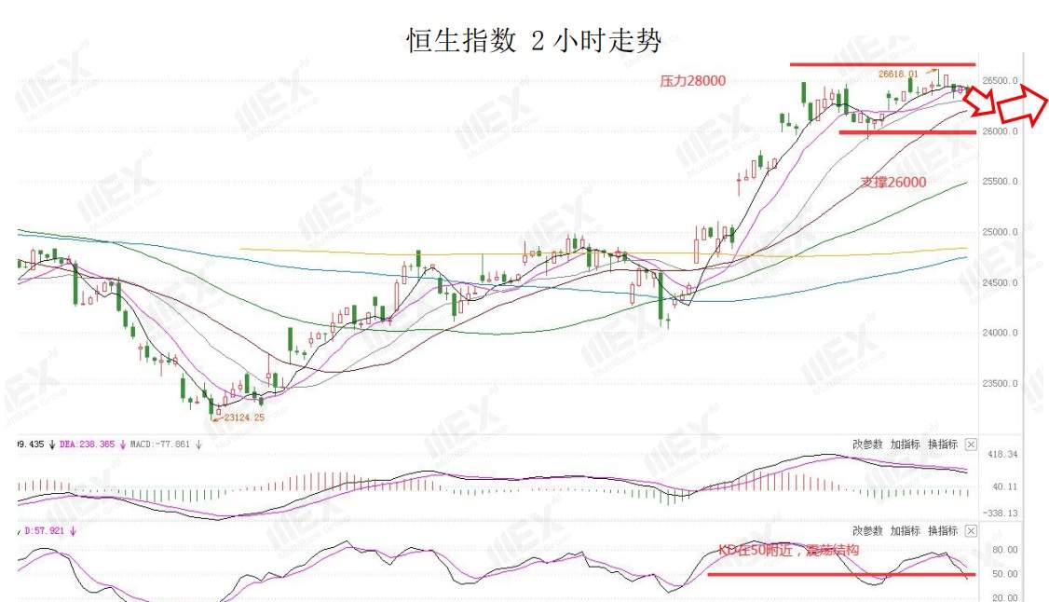Click the arrow beside MACD:-77.861
Screen dimensions: 1049x602
coord(198,445)
